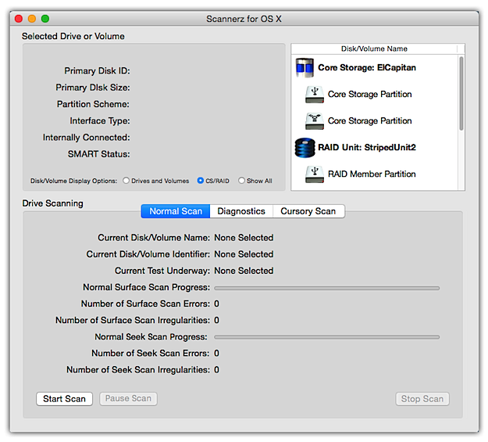The height and width of the screenshot is (442, 488).
Task: Select the Core Storage: ElCapitan row
Action: (x=375, y=68)
